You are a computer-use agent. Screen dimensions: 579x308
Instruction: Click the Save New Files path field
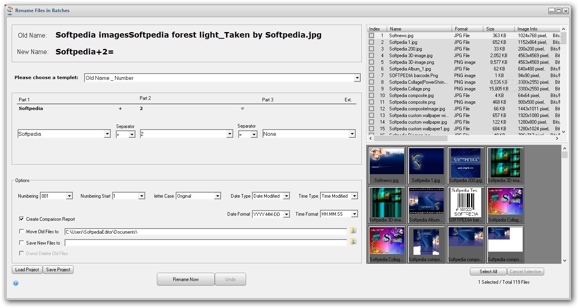[x=205, y=243]
